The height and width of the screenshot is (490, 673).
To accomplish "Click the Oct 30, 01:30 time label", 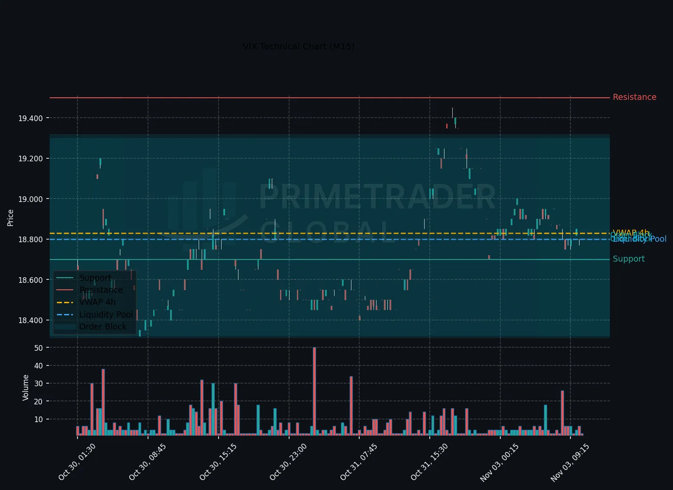I will [77, 462].
